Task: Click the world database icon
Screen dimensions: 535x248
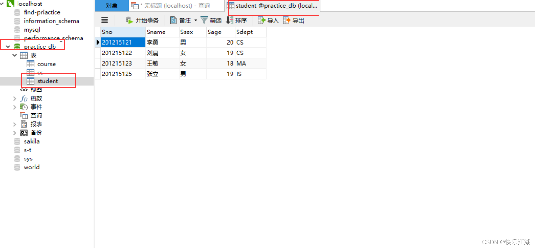Action: 17,167
